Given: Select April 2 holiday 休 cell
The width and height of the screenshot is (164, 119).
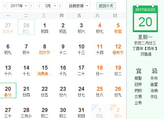Looking at the screenshot, I should (x=118, y=112).
